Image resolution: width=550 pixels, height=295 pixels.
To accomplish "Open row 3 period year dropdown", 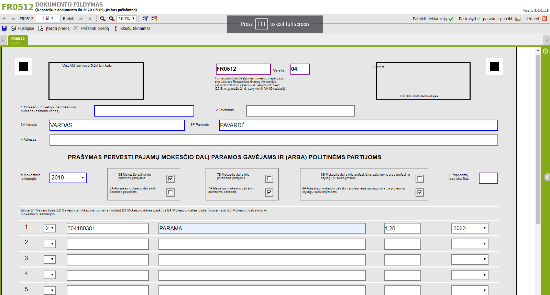I will pos(470,259).
